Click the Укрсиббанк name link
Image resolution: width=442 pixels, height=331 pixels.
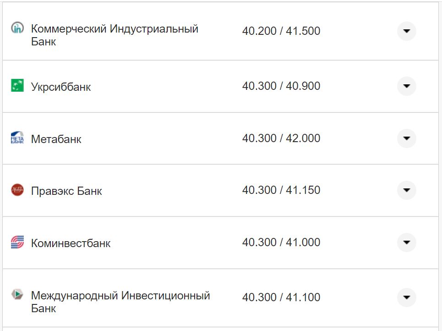coord(61,86)
